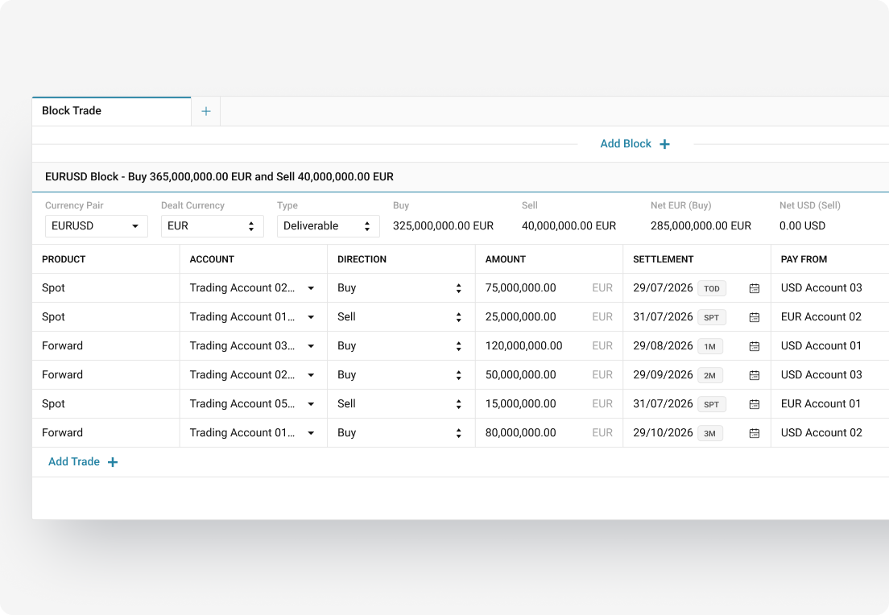Viewport: 889px width, 615px height.
Task: Click the Add Block link text
Action: point(626,144)
